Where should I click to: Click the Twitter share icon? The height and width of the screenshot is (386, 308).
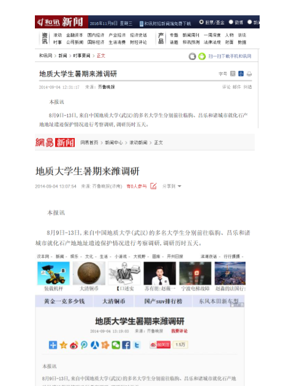click(137, 345)
